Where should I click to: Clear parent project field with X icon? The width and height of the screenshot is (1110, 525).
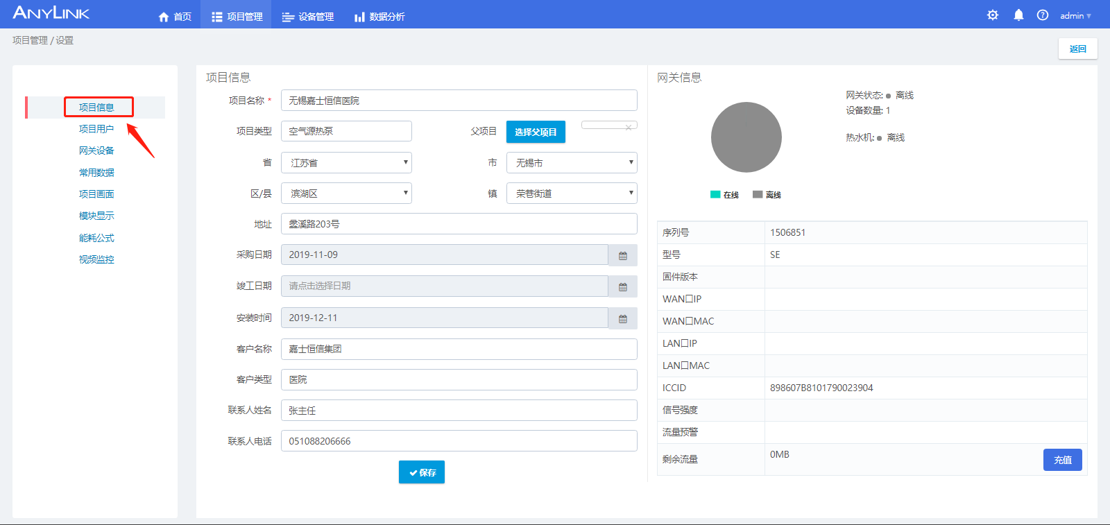[x=629, y=127]
